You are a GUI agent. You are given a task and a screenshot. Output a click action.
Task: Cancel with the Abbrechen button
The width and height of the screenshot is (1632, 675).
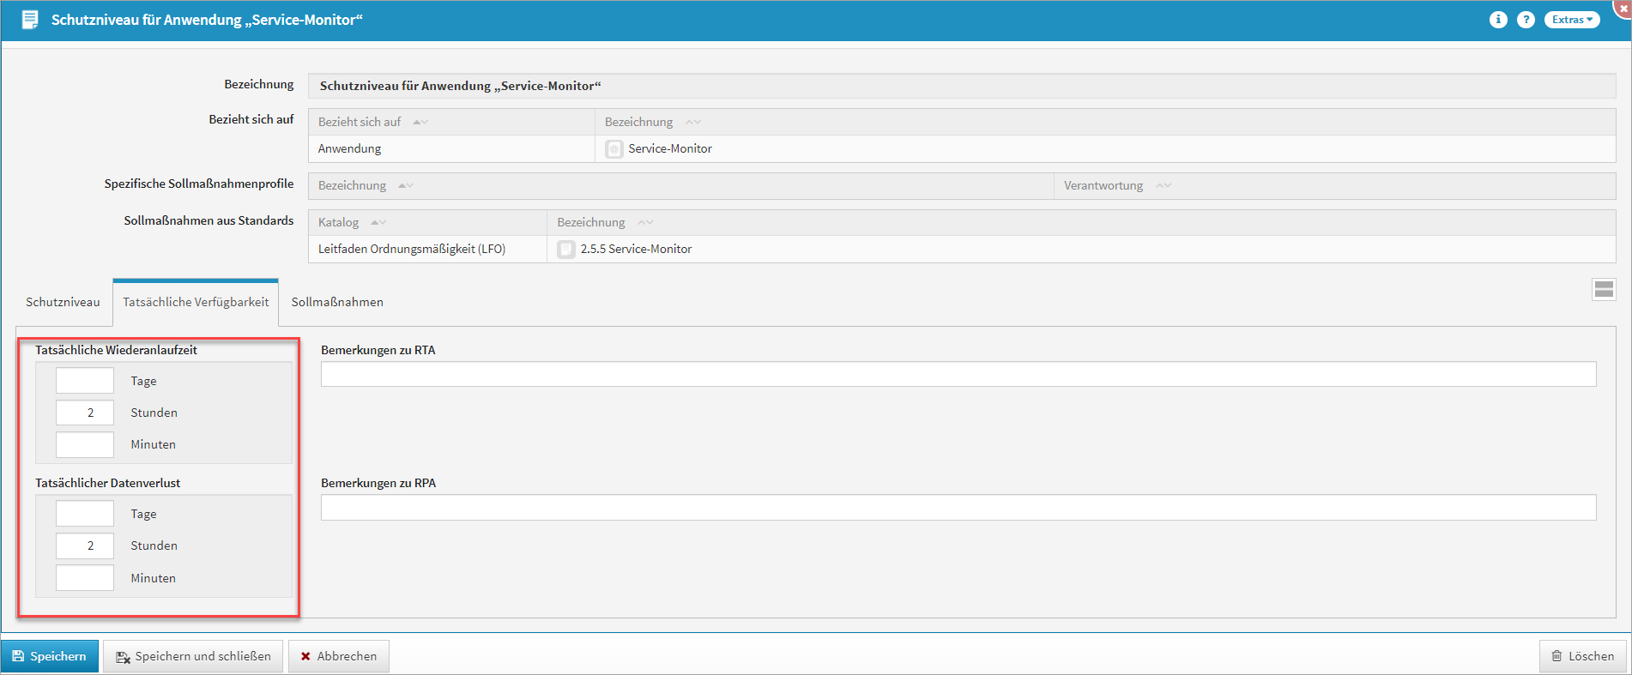pos(338,656)
